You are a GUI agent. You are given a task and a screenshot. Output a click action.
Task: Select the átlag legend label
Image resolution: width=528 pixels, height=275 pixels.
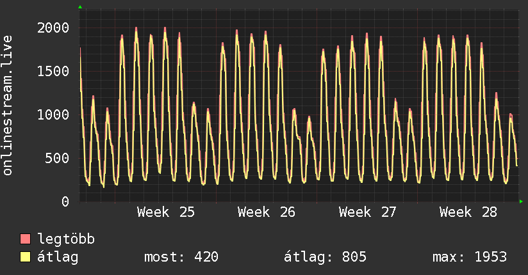click(x=58, y=257)
